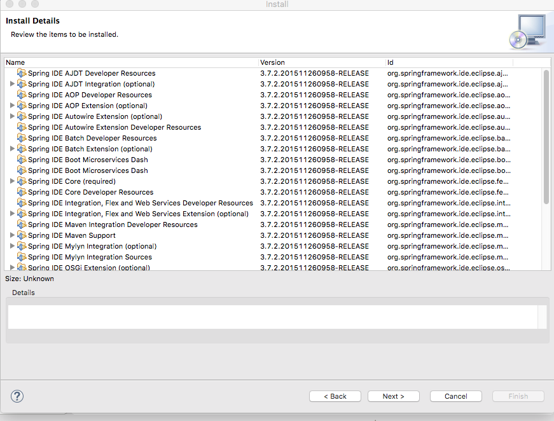Sort by the Version column header
This screenshot has width=554, height=421.
(x=322, y=62)
